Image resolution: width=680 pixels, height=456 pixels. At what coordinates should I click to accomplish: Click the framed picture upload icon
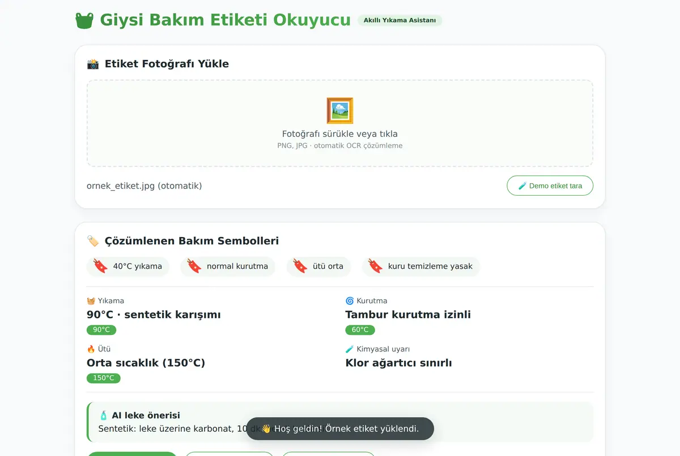pyautogui.click(x=340, y=110)
